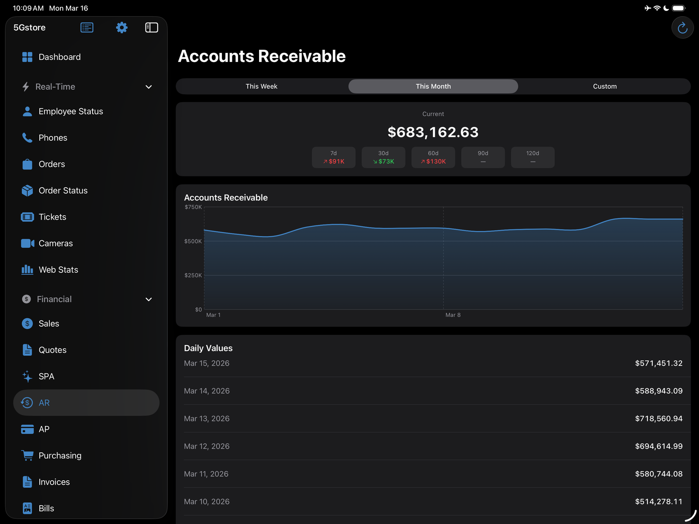Switch to the Custom date range tab
This screenshot has height=524, width=699.
click(605, 86)
